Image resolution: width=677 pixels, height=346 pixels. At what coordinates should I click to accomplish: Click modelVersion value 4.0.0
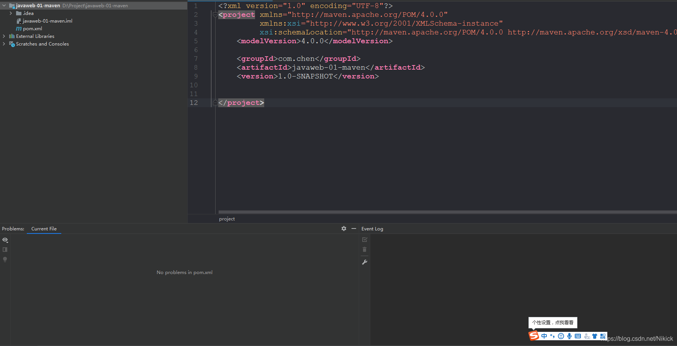(312, 41)
